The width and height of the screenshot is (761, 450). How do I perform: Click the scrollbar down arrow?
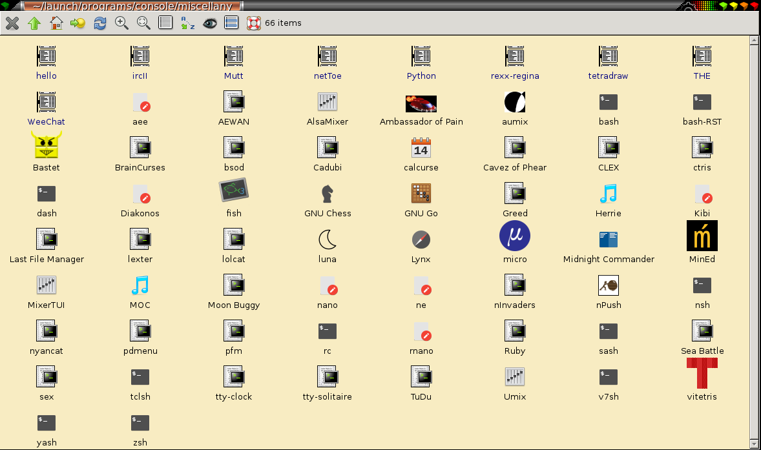click(x=754, y=444)
